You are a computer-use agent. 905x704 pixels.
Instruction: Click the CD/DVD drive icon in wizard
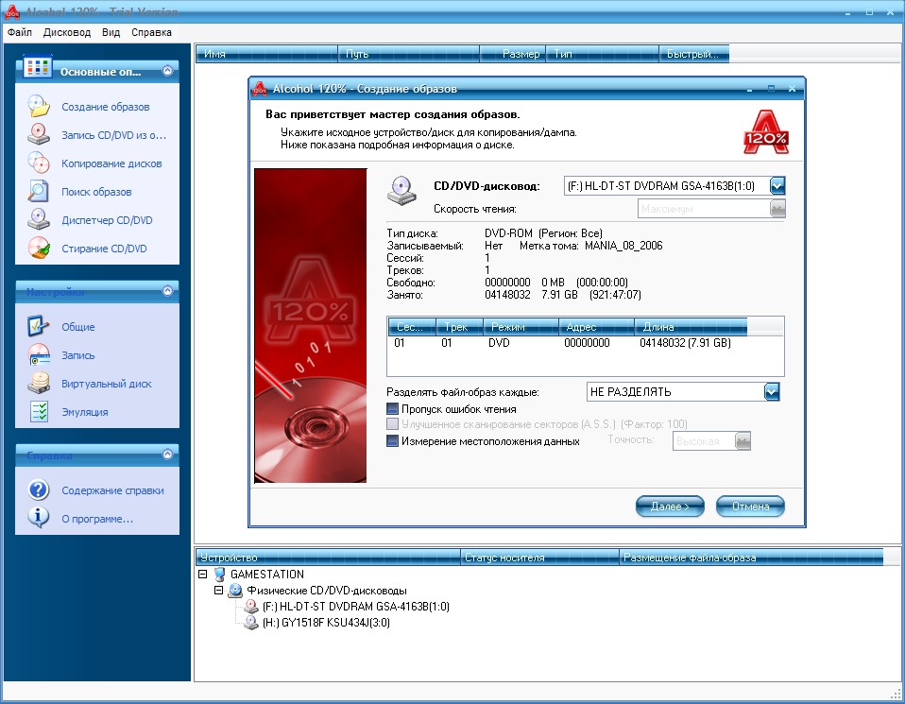(x=401, y=191)
